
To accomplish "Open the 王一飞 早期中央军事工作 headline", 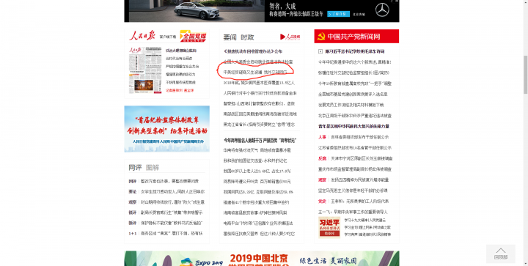I will click(x=353, y=213).
